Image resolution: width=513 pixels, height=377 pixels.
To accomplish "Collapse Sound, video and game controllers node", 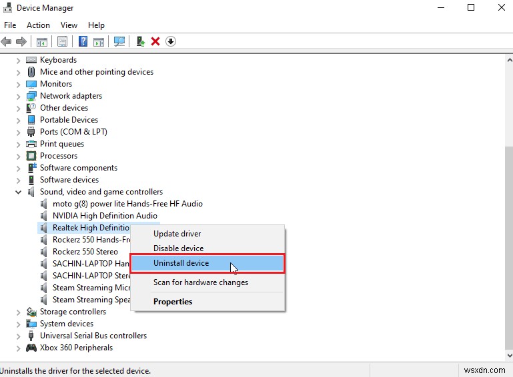I will click(x=18, y=192).
